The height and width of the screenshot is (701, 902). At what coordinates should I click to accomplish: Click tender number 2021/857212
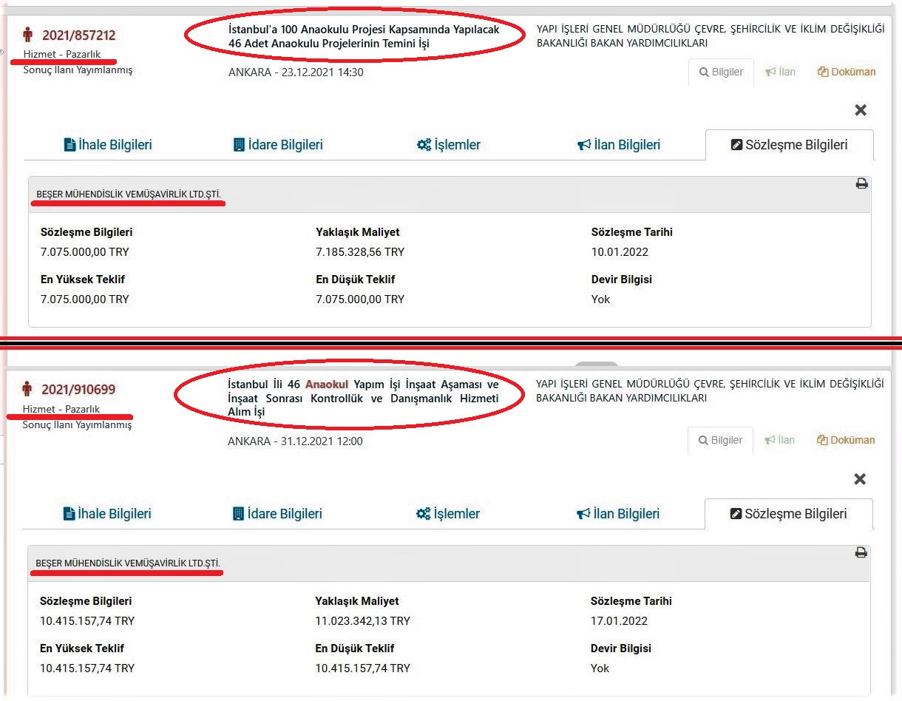[78, 35]
